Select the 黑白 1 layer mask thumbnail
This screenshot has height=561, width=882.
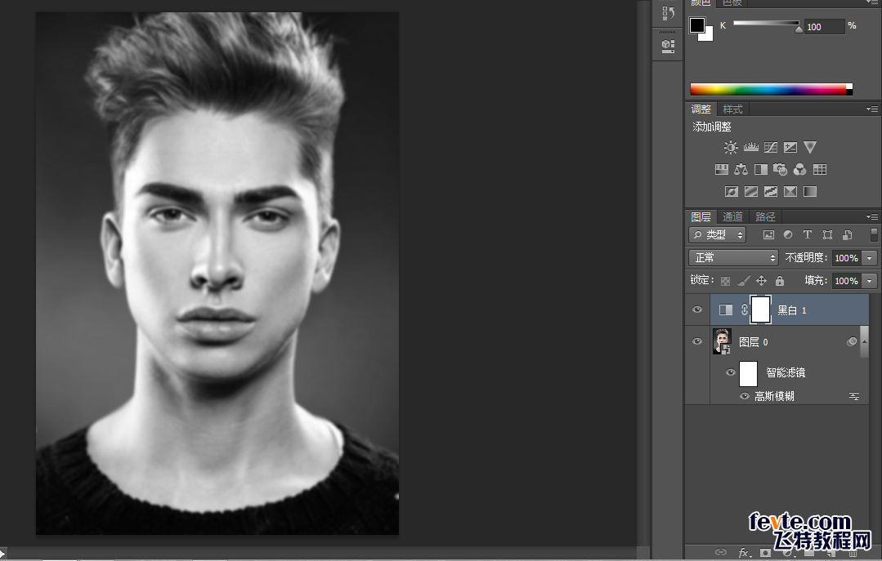[x=760, y=309]
